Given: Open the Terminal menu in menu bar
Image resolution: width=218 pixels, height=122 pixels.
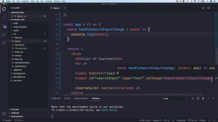Looking at the screenshot, I should click(49, 1).
